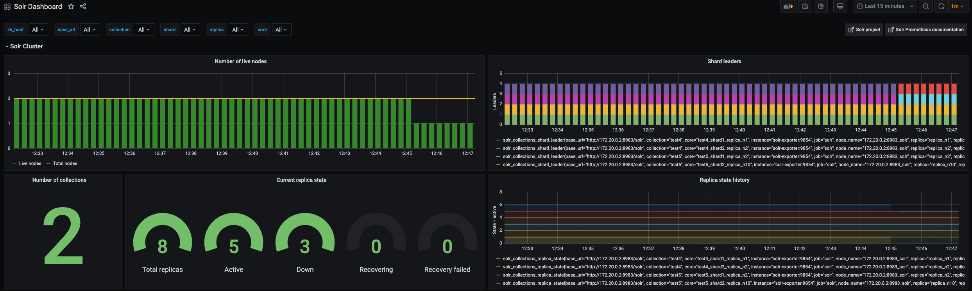This screenshot has width=972, height=291.
Task: Star the Solr Dashboard as favorite
Action: coord(71,7)
